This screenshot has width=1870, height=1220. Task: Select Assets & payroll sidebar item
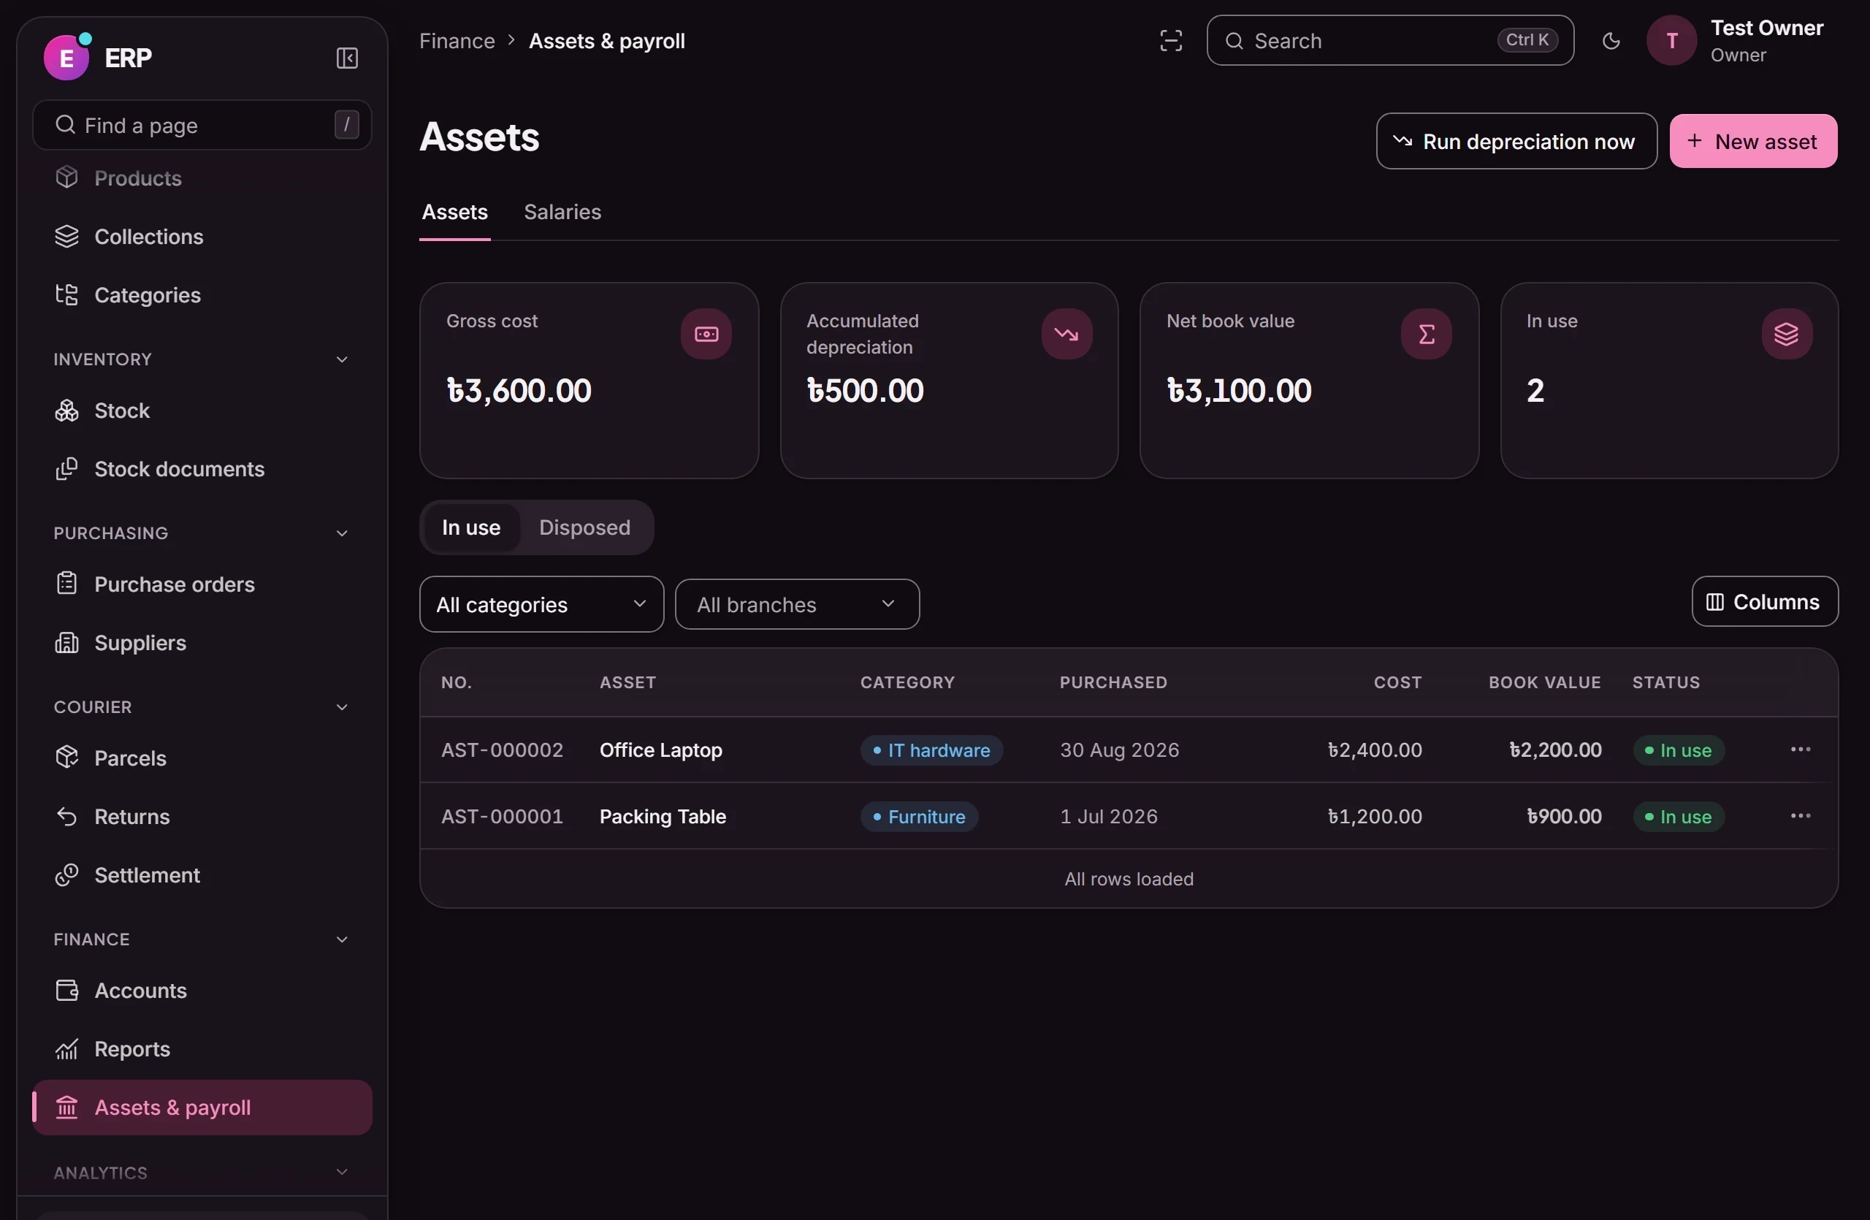click(202, 1107)
